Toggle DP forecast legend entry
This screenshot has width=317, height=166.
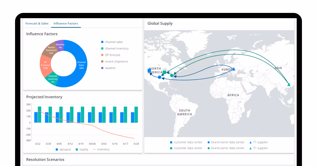(111, 55)
